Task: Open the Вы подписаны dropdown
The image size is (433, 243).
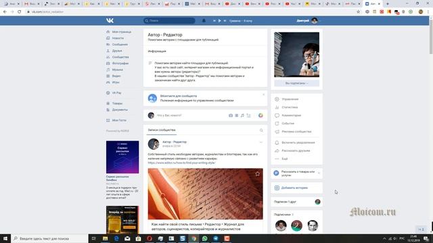Action: [x=296, y=83]
